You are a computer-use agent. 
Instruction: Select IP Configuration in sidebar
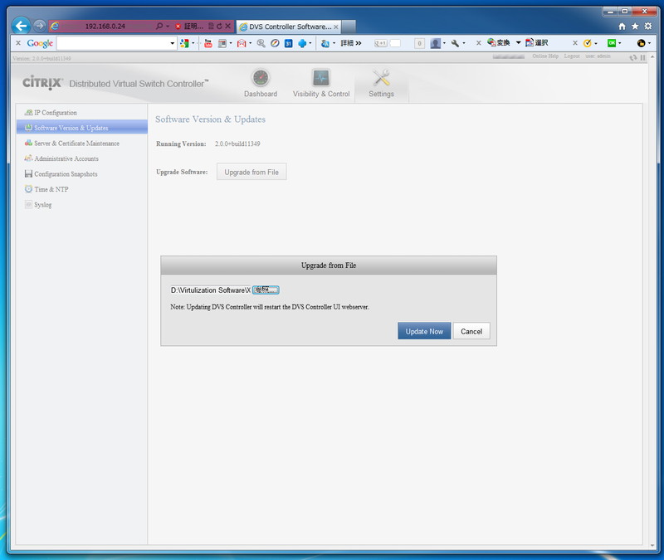coord(56,113)
